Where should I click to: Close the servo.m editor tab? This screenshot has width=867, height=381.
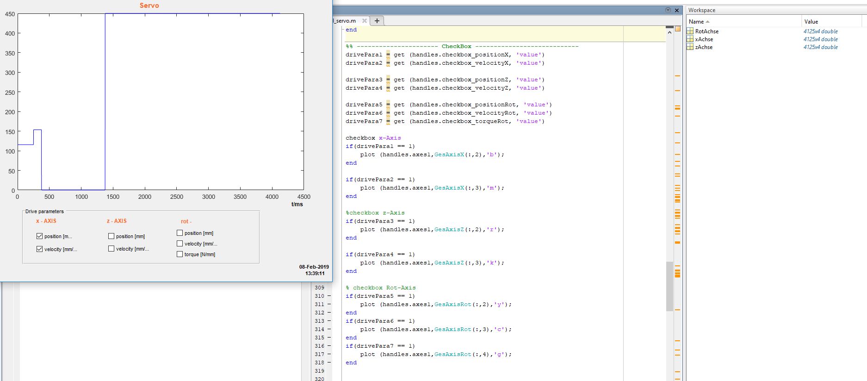click(365, 21)
